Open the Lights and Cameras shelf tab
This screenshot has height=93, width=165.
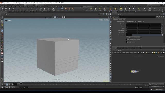pos(88,7)
